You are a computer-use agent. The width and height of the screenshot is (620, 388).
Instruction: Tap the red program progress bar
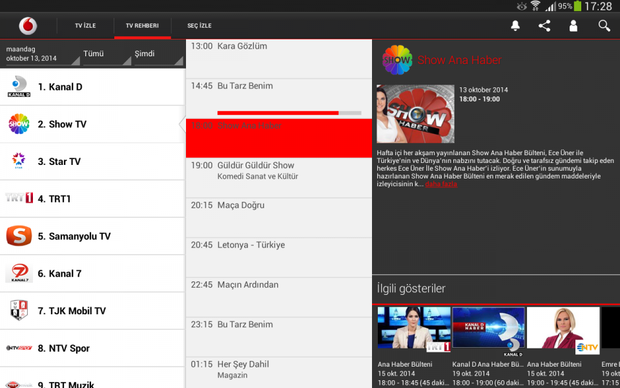click(x=289, y=113)
